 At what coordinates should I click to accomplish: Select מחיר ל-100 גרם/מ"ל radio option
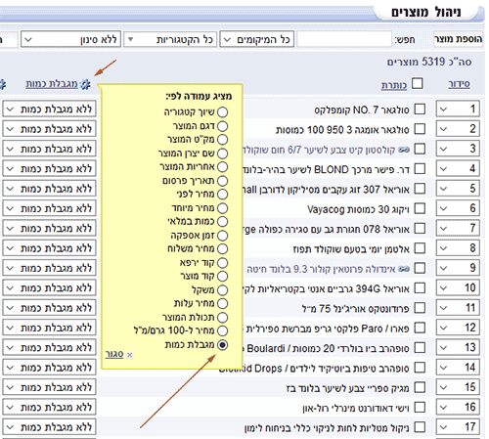222,330
